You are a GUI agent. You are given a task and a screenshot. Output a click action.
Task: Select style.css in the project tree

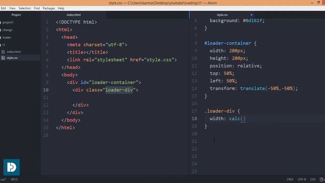coord(12,58)
